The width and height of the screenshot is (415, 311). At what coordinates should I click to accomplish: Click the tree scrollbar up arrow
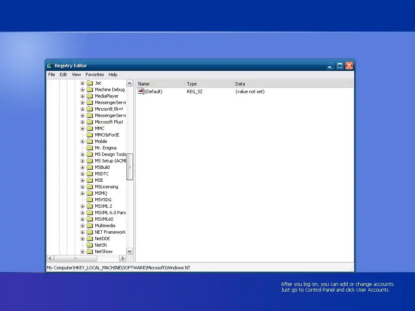click(x=129, y=83)
